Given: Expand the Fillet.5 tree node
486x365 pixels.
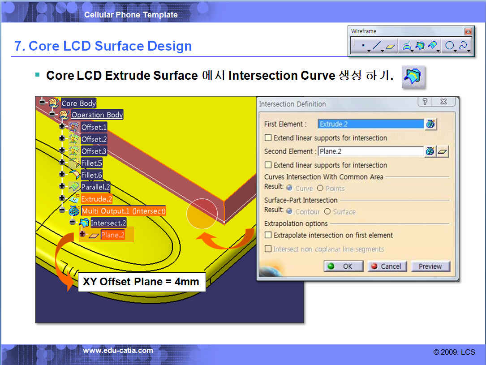Looking at the screenshot, I should click(62, 163).
